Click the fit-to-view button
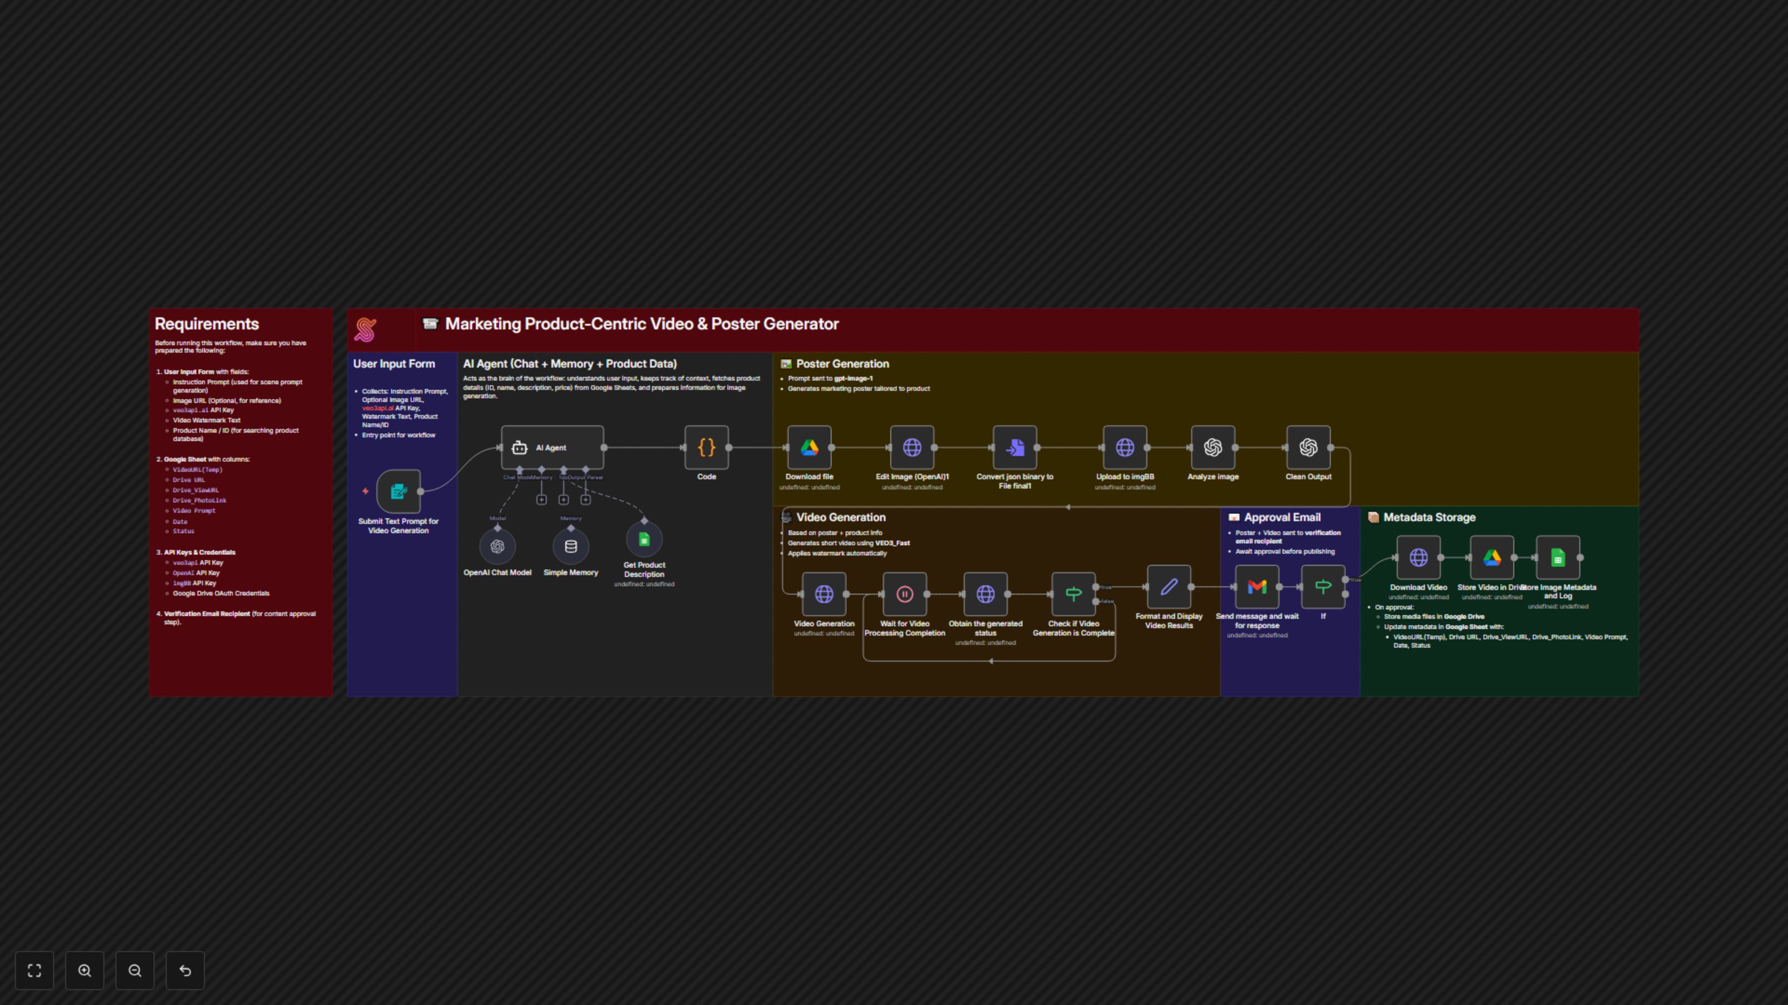This screenshot has height=1005, width=1788. tap(34, 970)
